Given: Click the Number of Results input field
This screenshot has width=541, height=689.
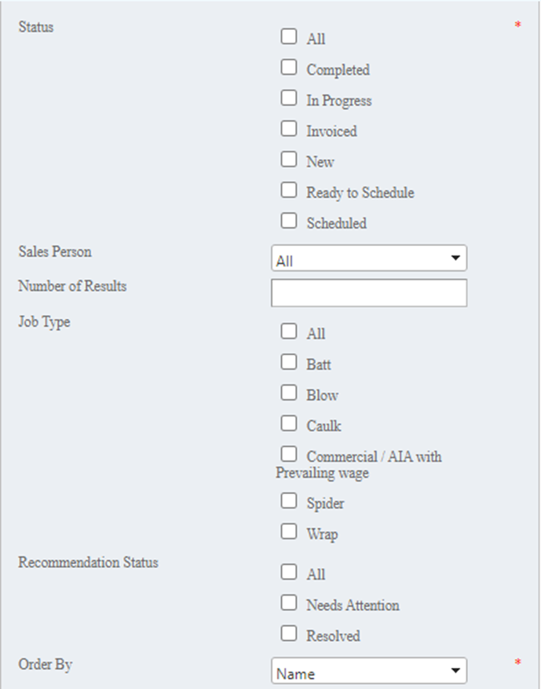Looking at the screenshot, I should pyautogui.click(x=369, y=292).
